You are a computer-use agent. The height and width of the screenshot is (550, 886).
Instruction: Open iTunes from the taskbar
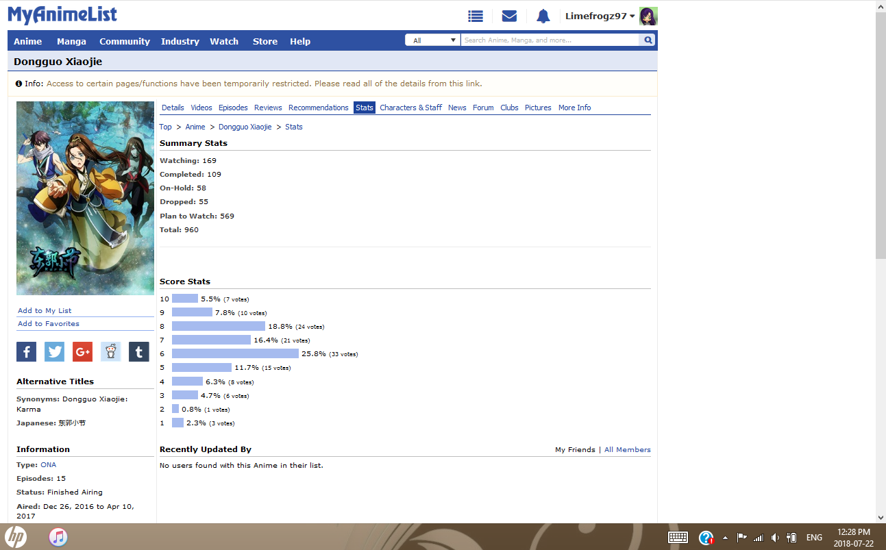[x=58, y=537]
